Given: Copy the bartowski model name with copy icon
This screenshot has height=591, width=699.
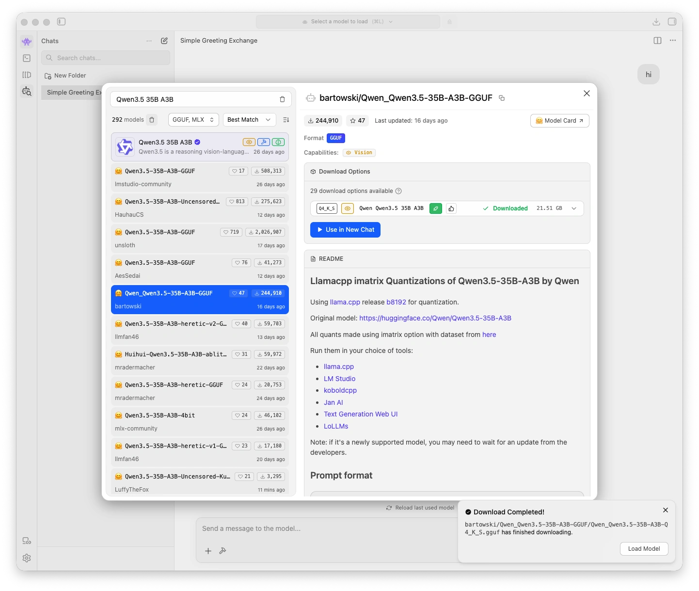Looking at the screenshot, I should point(502,98).
